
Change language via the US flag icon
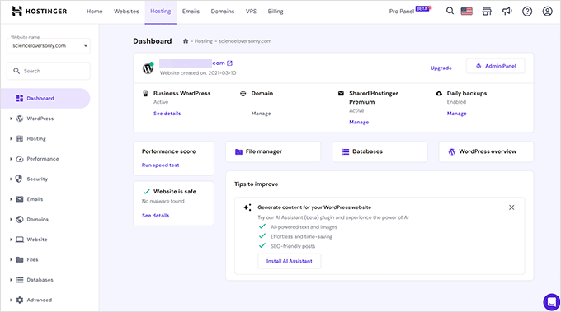(467, 12)
